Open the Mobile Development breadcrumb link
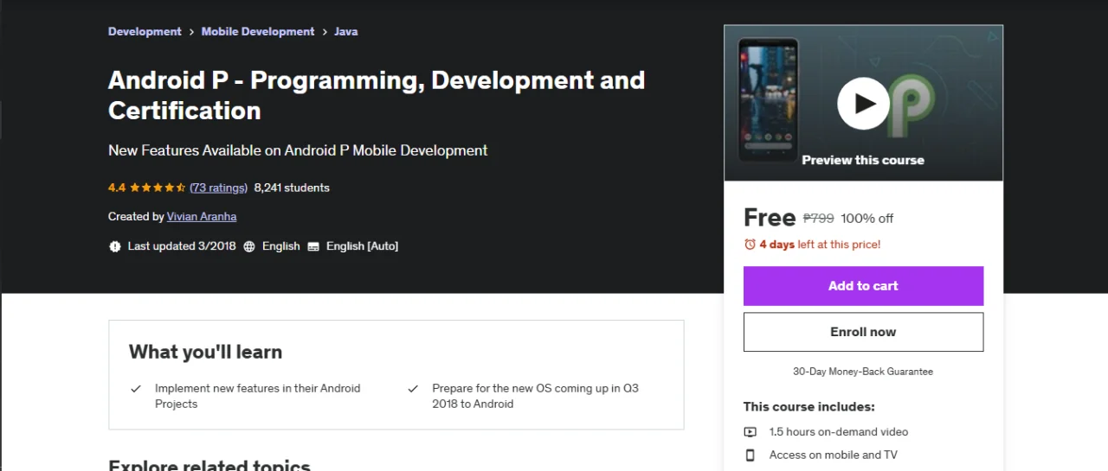The image size is (1108, 471). tap(258, 31)
